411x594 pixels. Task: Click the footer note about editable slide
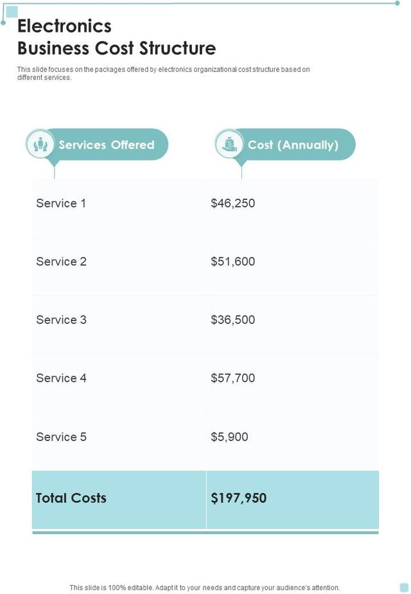point(205,587)
